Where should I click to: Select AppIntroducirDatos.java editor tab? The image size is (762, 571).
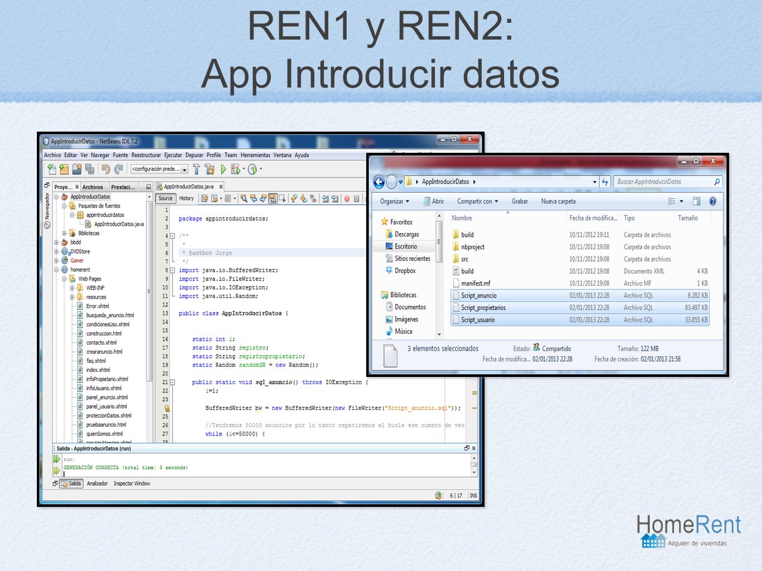point(189,187)
